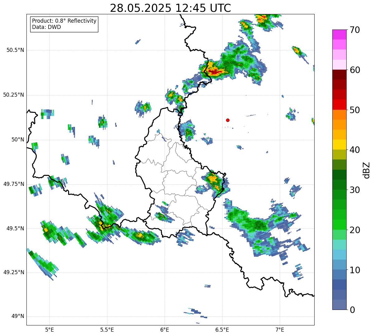This screenshot has height=336, width=374.
Task: Click the 6°E longitude label
Action: [x=165, y=329]
